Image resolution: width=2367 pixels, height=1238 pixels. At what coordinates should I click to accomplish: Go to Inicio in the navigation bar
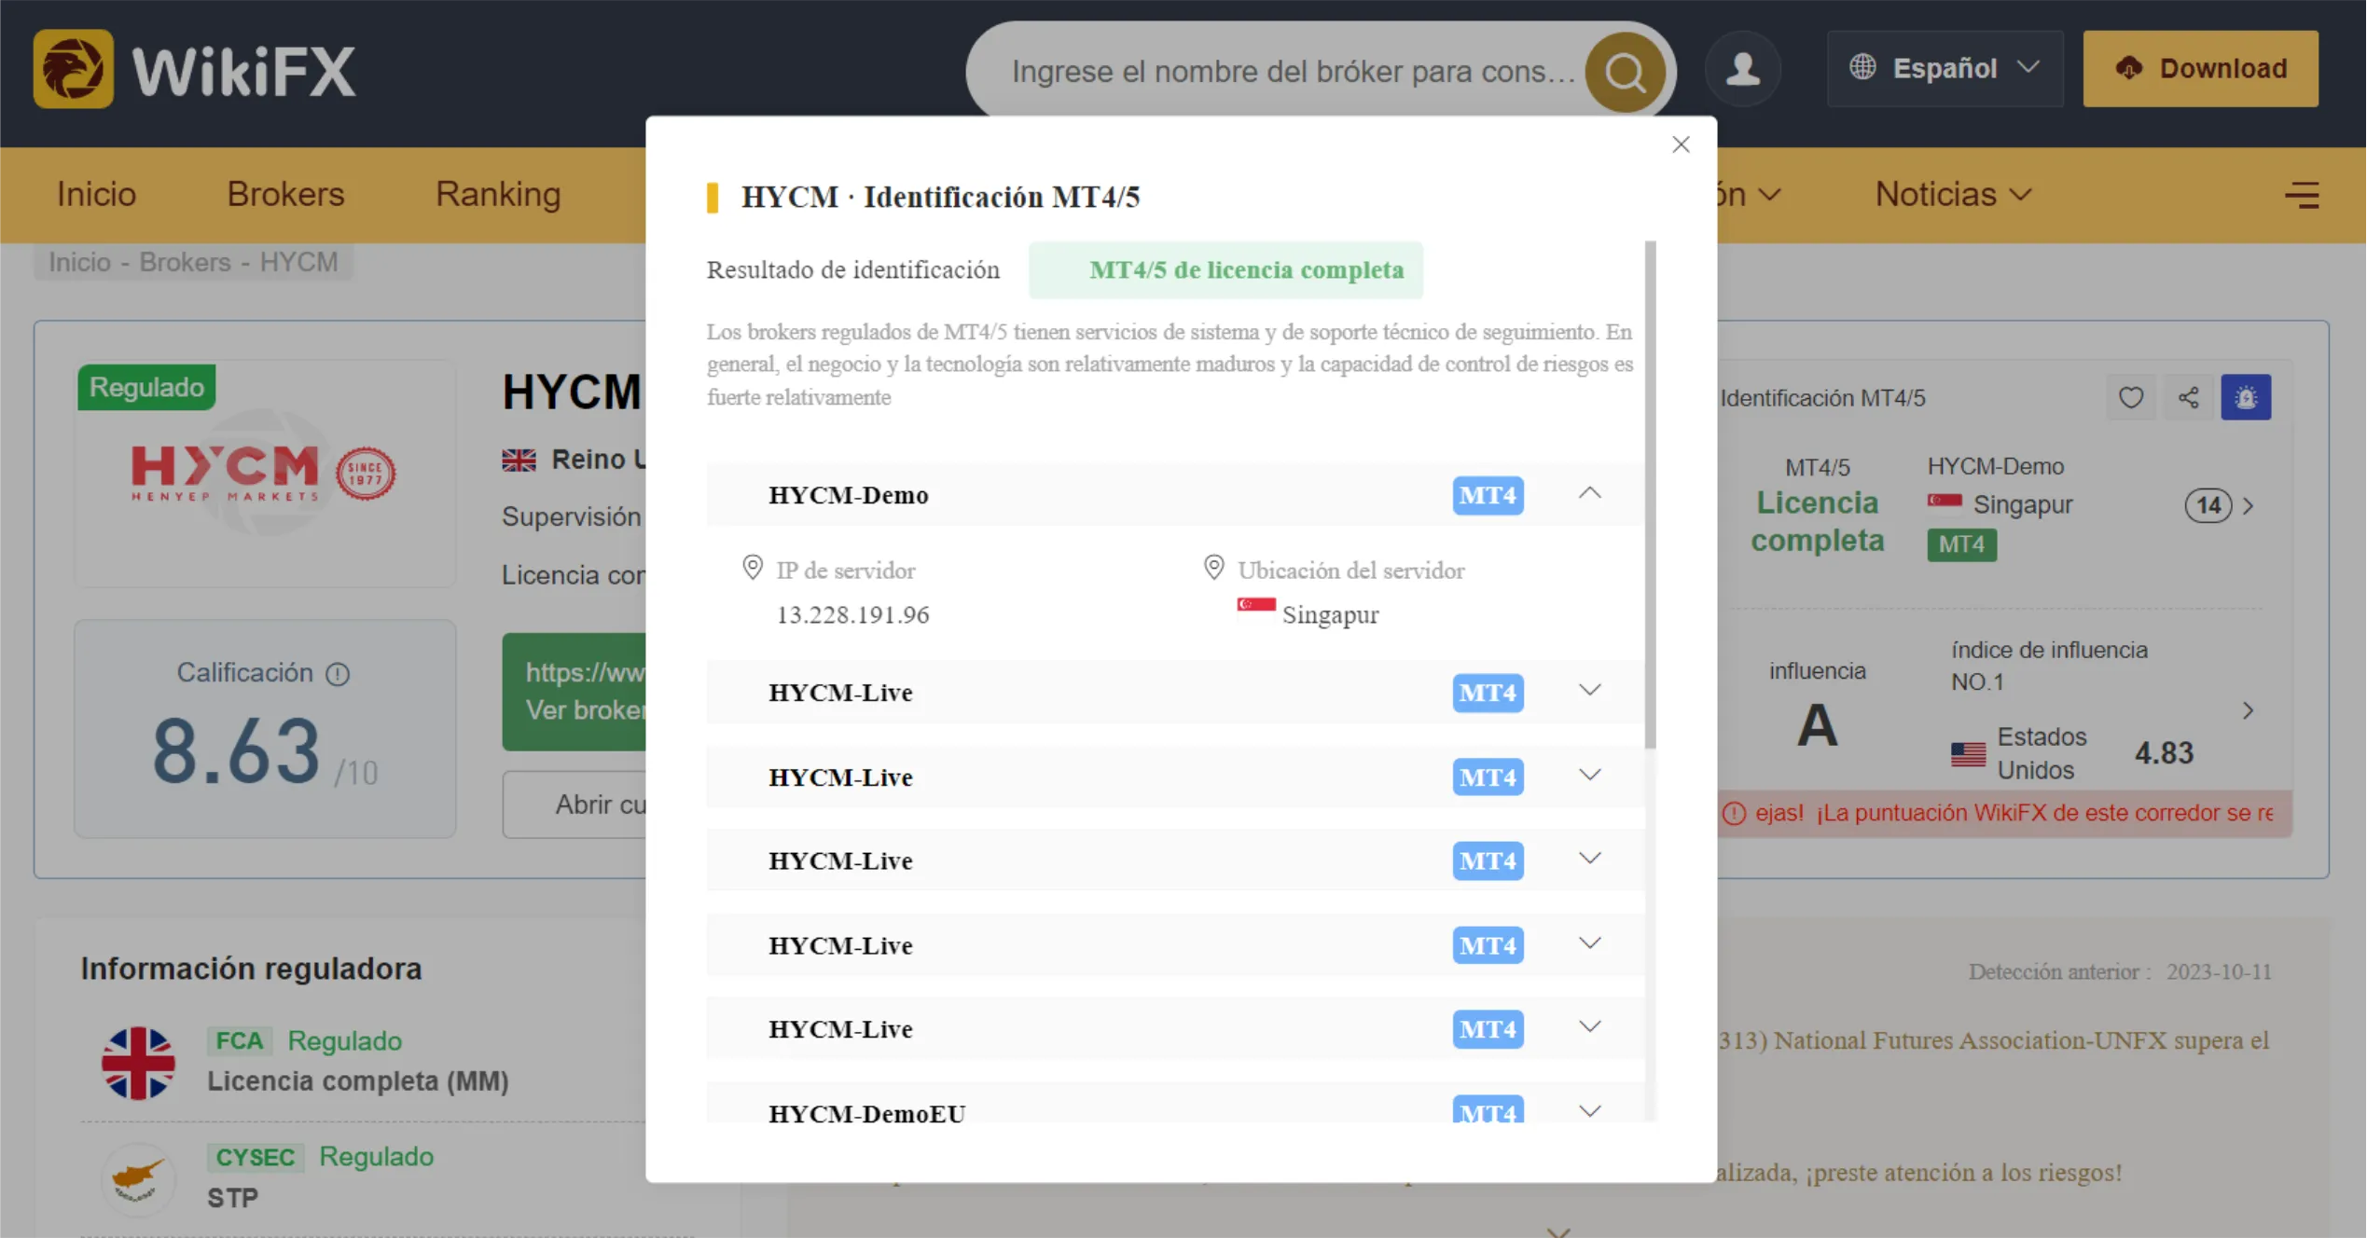(96, 195)
